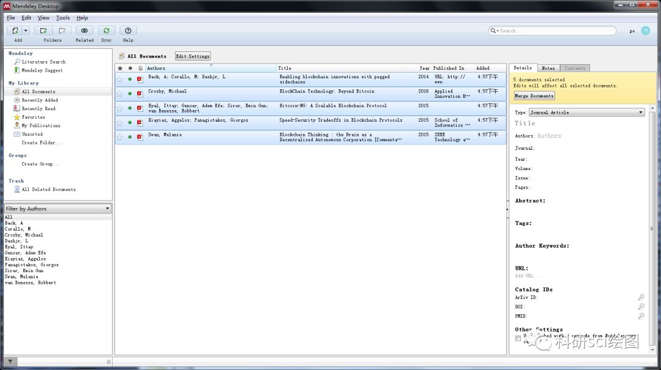The width and height of the screenshot is (661, 370).
Task: Click the Create Group... link
Action: pos(40,164)
